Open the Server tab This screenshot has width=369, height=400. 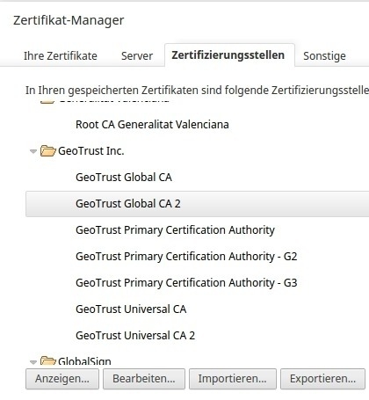pyautogui.click(x=137, y=55)
